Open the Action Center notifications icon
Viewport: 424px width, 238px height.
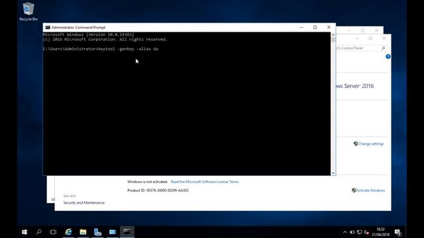pyautogui.click(x=397, y=232)
